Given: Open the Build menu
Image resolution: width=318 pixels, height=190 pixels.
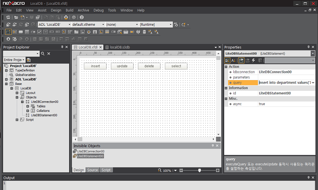Looking at the screenshot, I should tap(69, 10).
